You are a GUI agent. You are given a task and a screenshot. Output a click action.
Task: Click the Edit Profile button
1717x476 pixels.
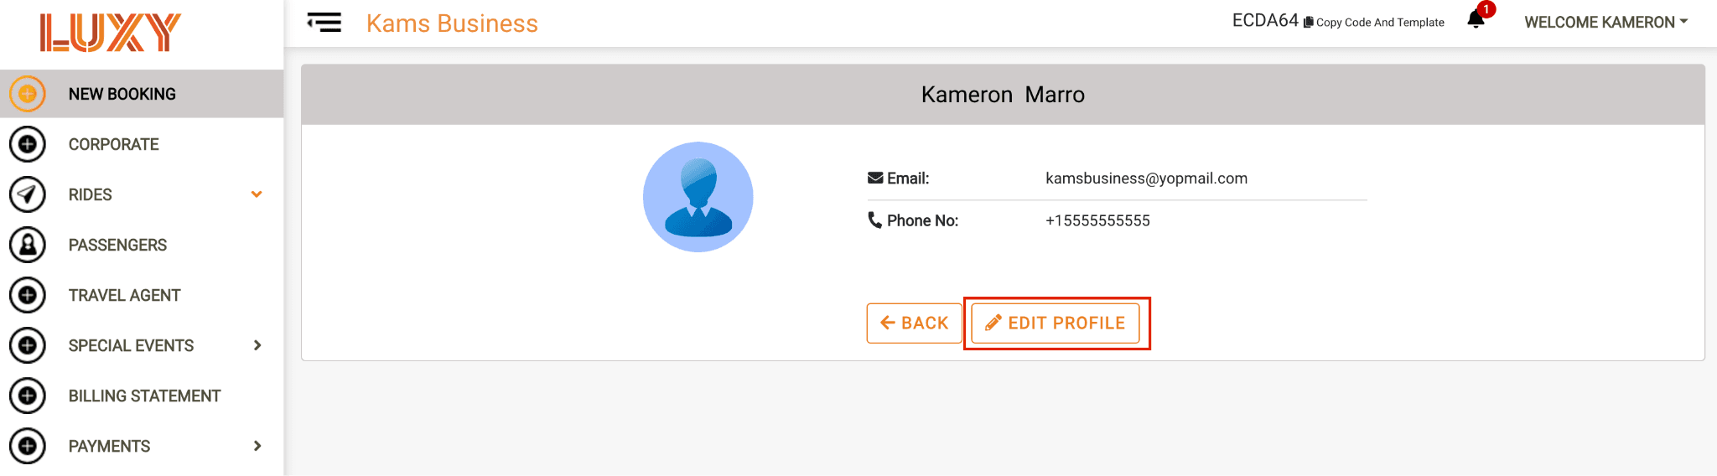pyautogui.click(x=1056, y=323)
